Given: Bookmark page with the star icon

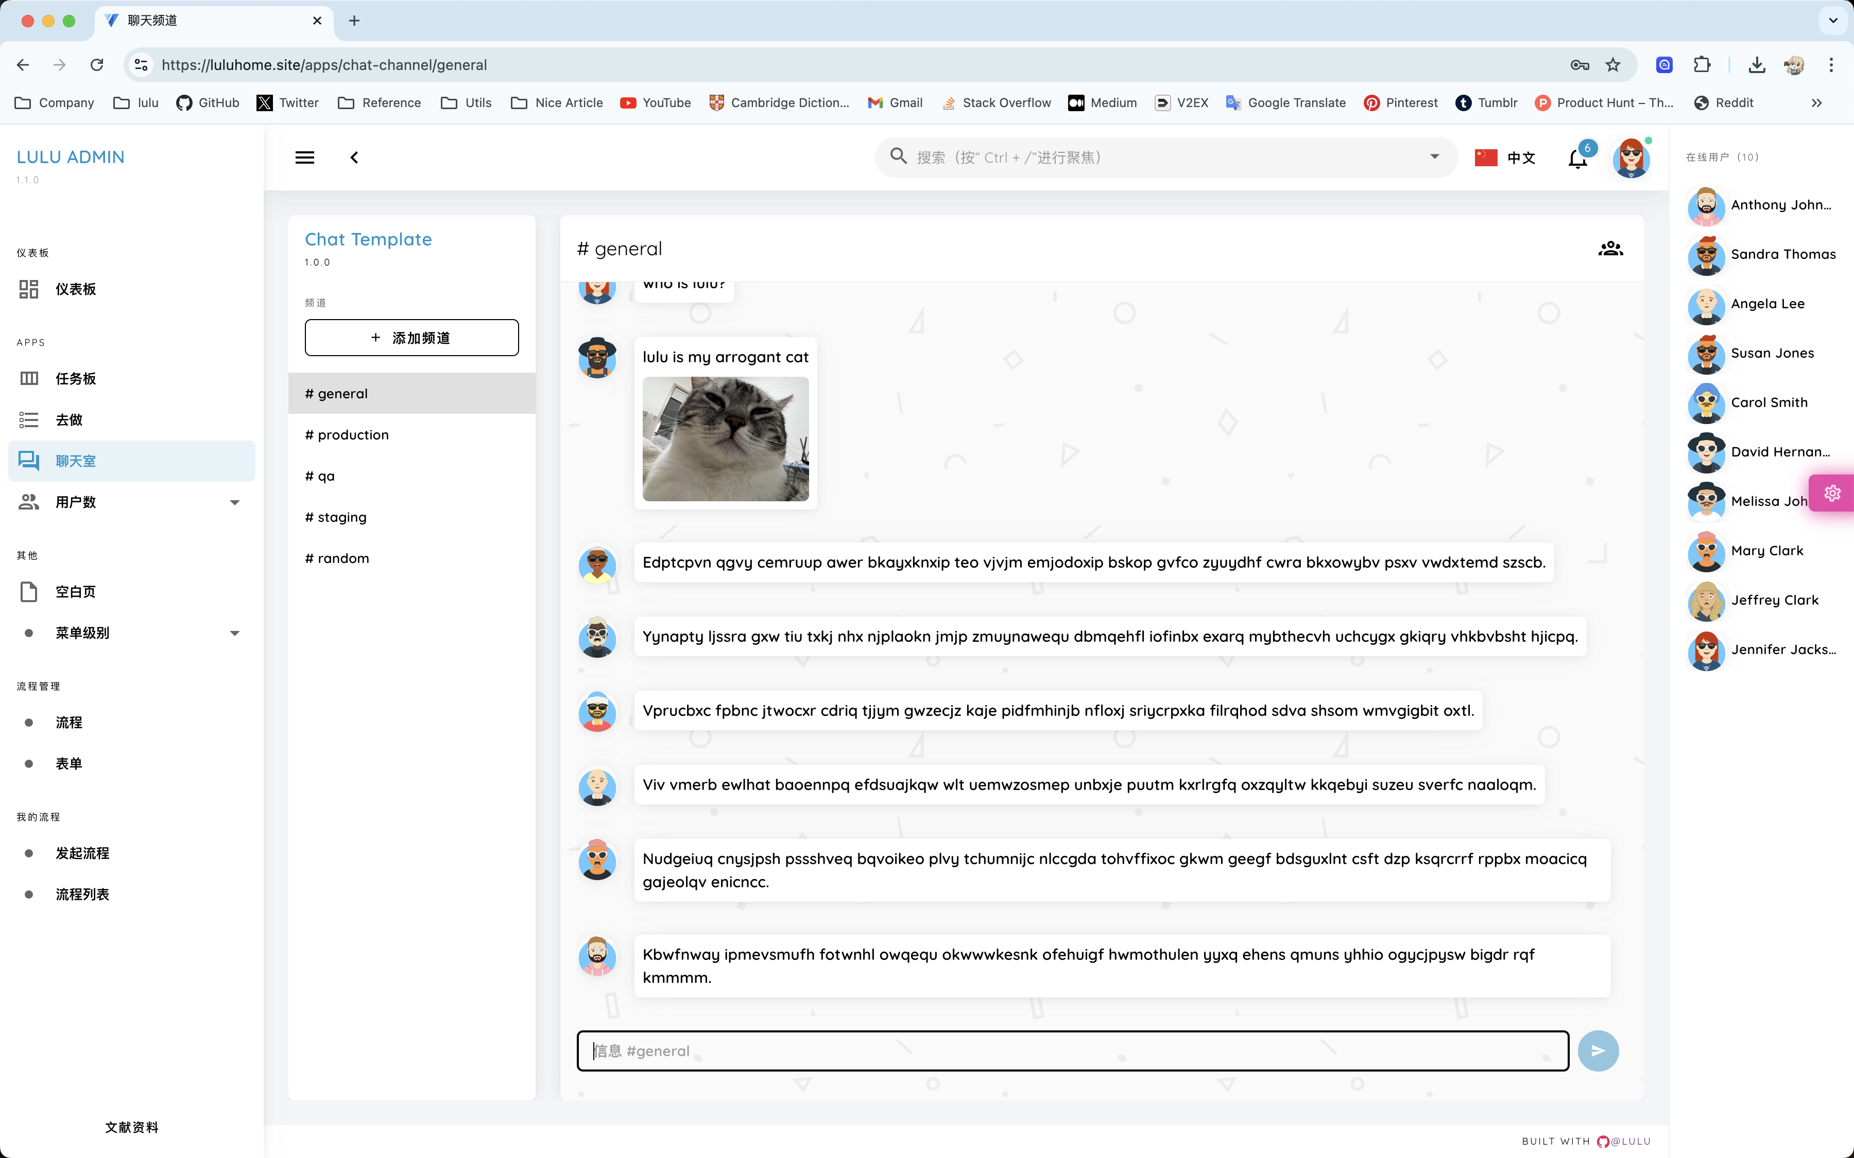Looking at the screenshot, I should [x=1612, y=65].
